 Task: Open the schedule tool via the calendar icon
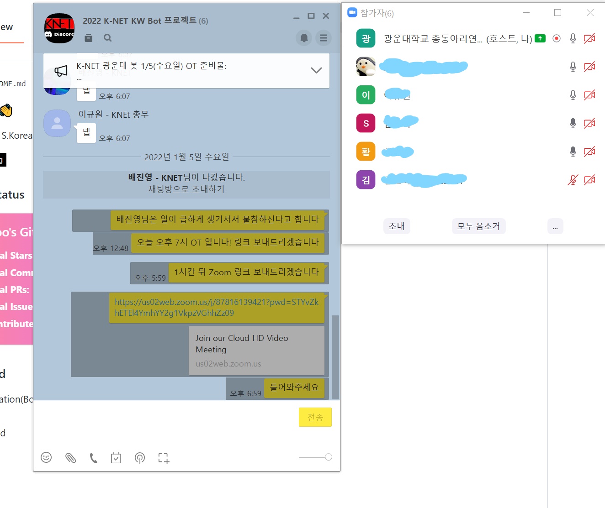point(116,457)
